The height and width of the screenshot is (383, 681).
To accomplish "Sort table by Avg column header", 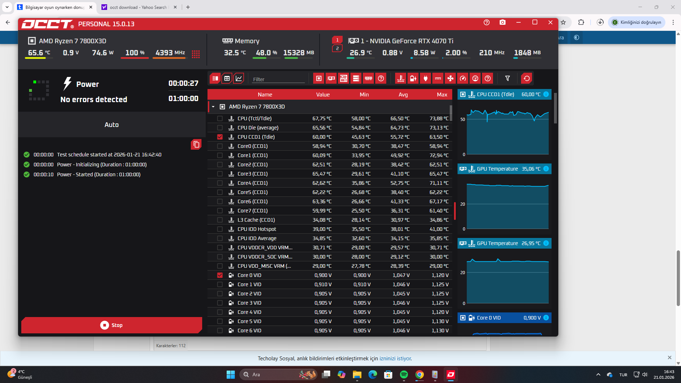I will coord(403,95).
